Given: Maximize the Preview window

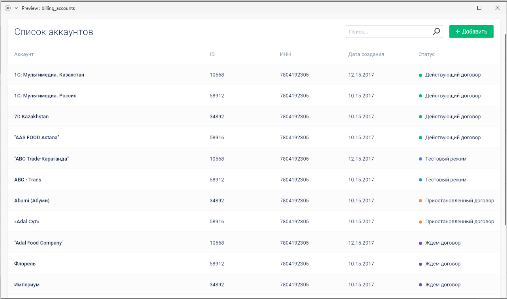Looking at the screenshot, I should [479, 8].
